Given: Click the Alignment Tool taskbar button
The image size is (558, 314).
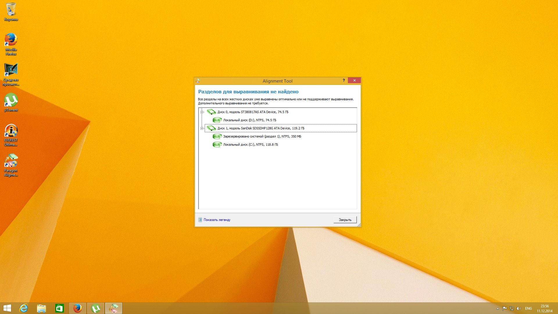Looking at the screenshot, I should tap(114, 308).
